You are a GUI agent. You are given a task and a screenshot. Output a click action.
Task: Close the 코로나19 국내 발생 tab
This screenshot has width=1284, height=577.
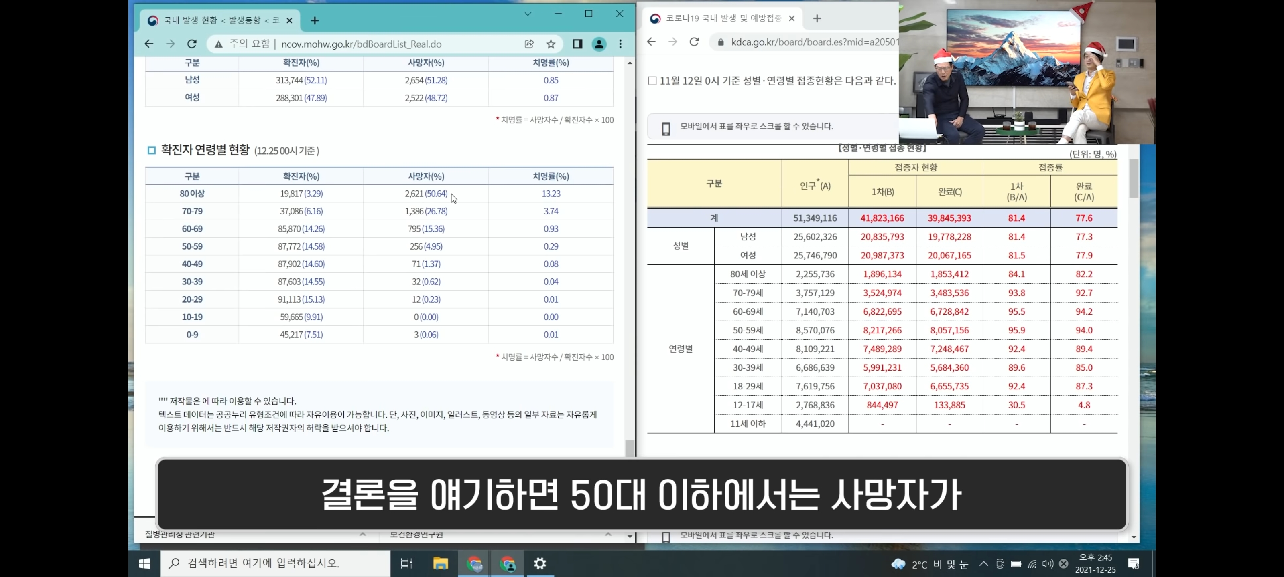point(792,18)
